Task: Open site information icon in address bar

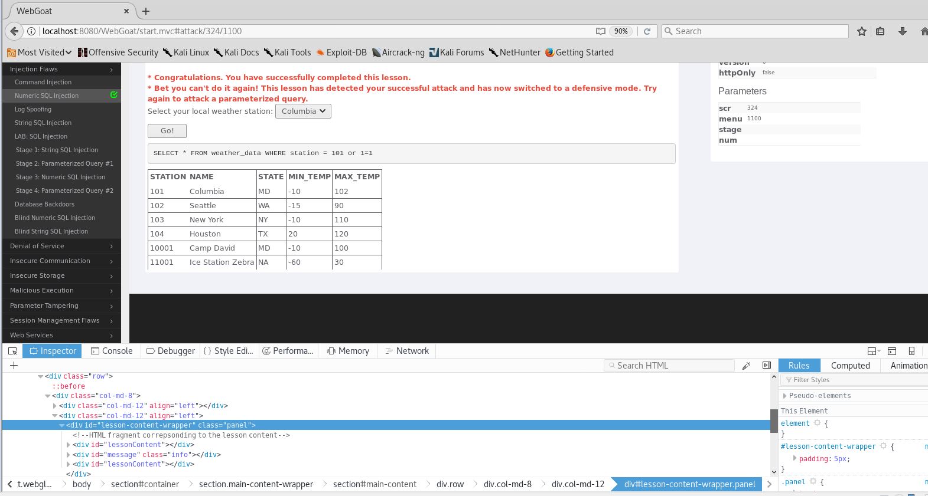Action: (x=31, y=31)
